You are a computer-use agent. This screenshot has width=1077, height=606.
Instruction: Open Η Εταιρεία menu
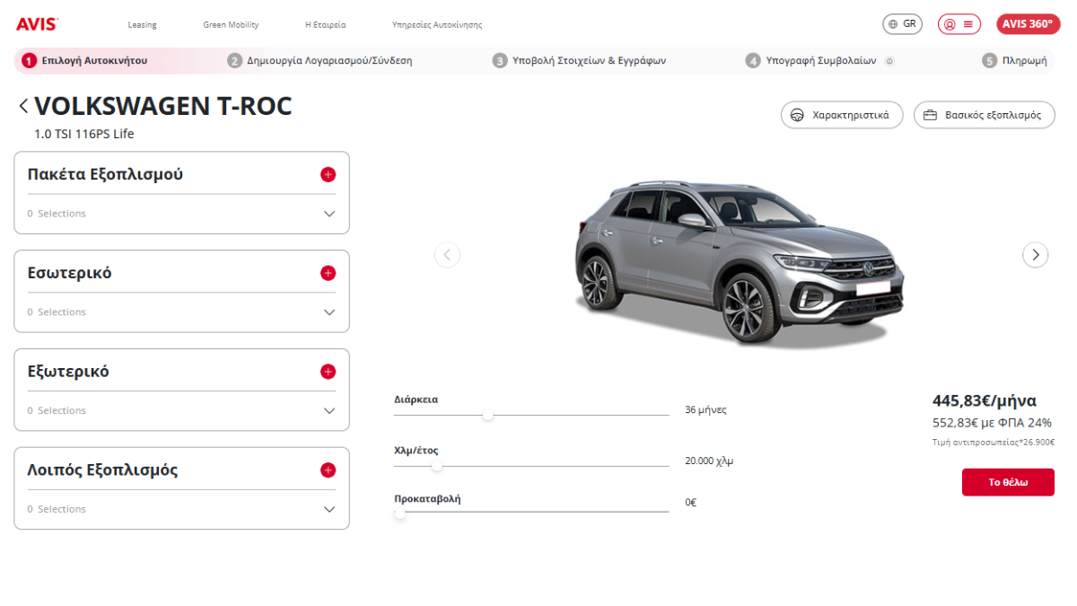(326, 25)
